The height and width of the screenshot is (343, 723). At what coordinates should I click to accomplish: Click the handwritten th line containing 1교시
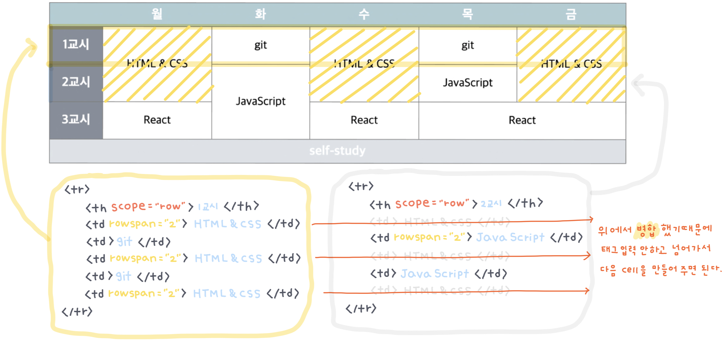click(172, 206)
